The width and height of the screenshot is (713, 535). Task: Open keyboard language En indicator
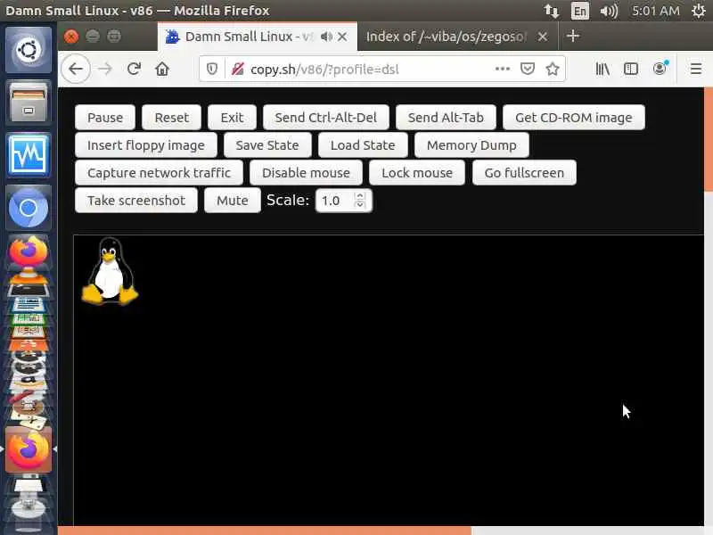(580, 11)
